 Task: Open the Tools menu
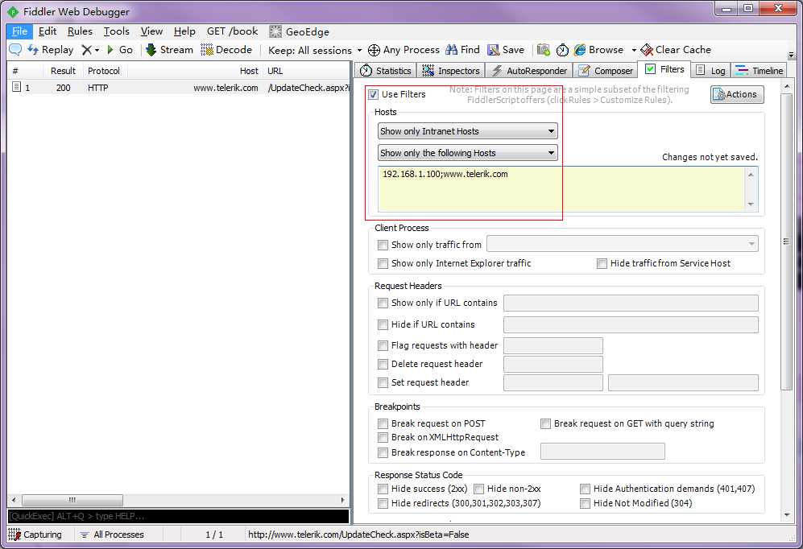tap(116, 31)
